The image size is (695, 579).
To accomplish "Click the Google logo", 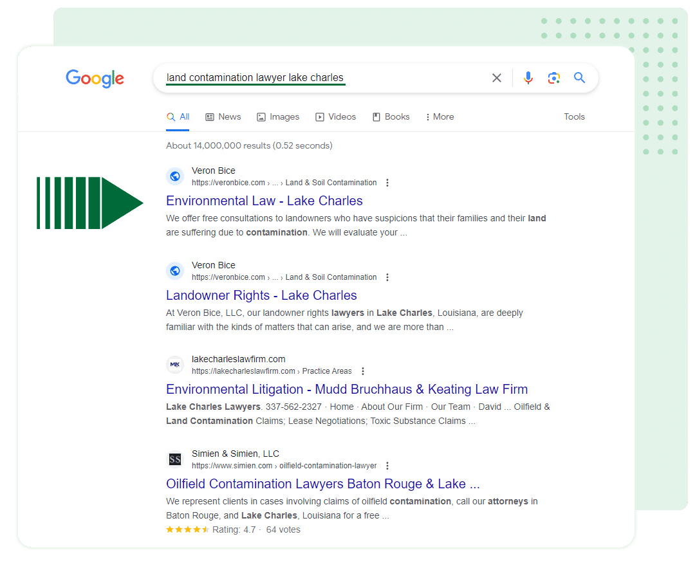I will (95, 78).
